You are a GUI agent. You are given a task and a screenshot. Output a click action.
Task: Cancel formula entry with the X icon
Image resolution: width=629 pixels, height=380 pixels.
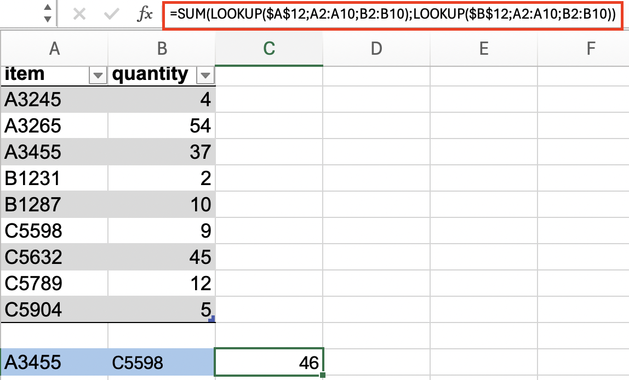[79, 14]
